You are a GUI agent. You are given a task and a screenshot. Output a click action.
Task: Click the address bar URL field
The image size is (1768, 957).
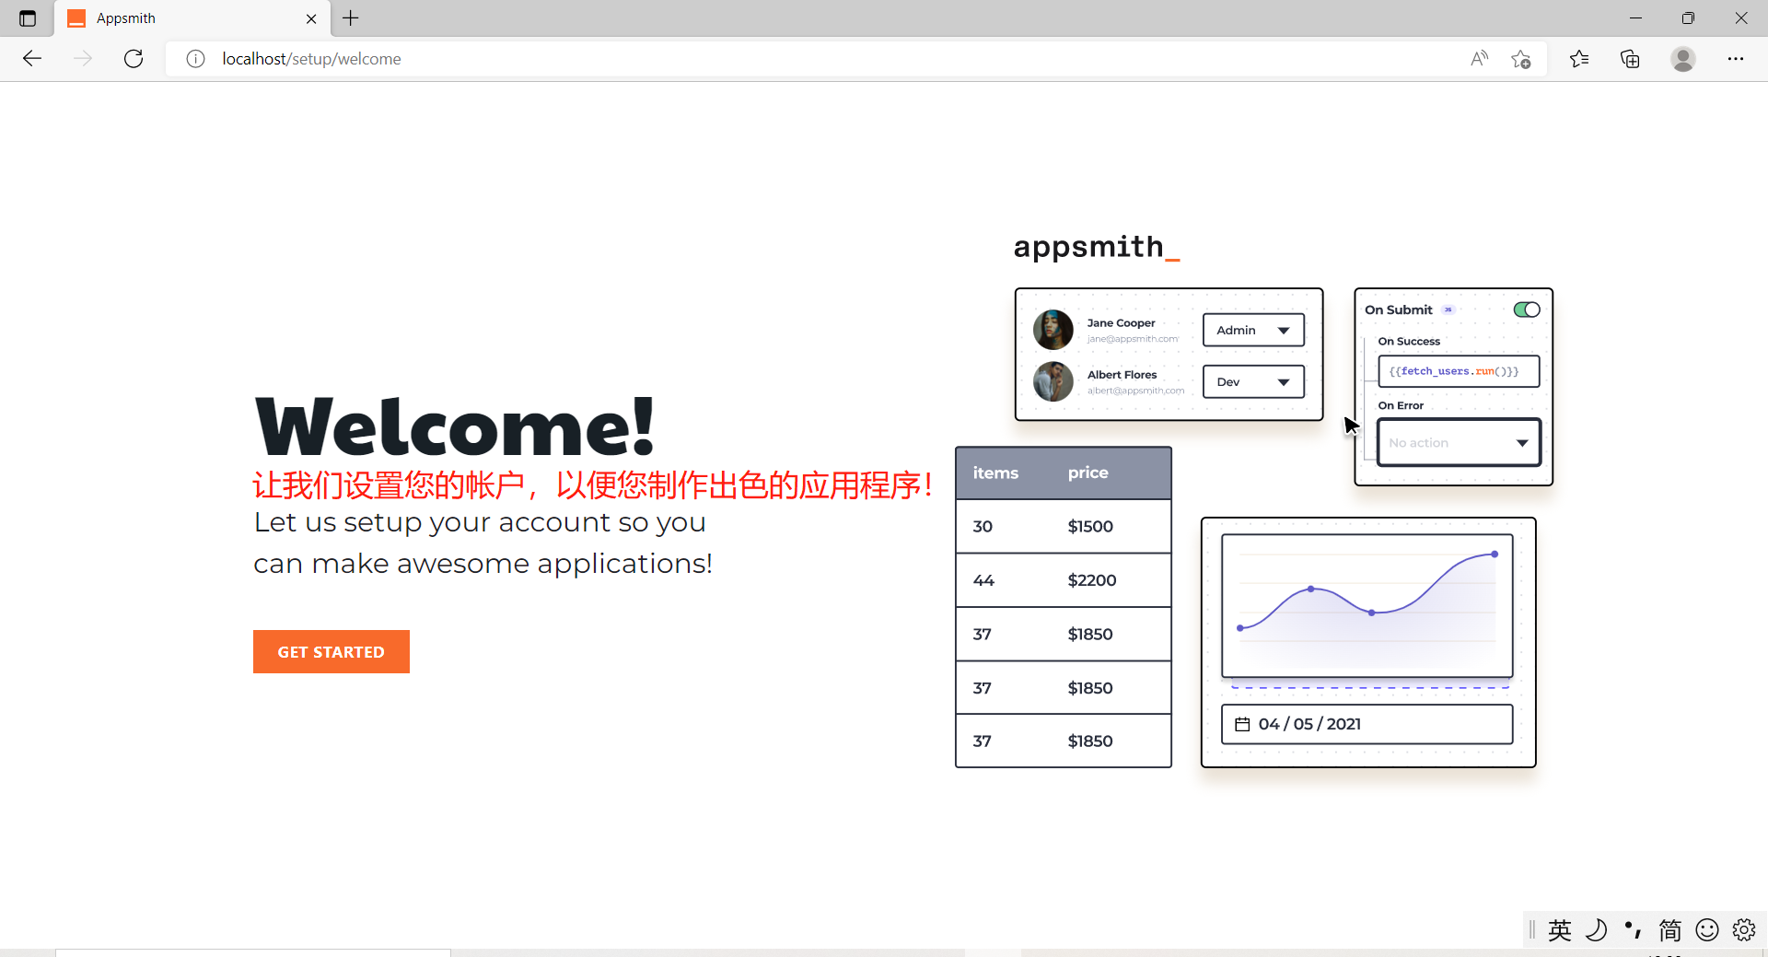[737, 59]
